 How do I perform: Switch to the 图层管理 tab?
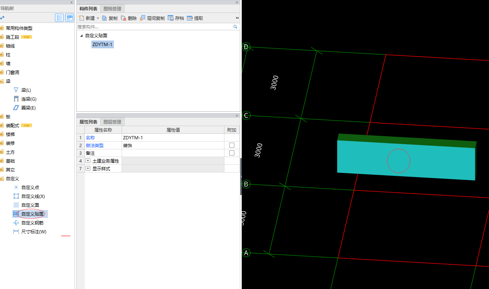coord(112,122)
